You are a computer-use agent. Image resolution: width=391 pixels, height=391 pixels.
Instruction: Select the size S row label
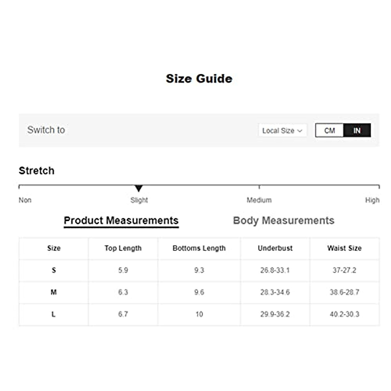tap(54, 270)
